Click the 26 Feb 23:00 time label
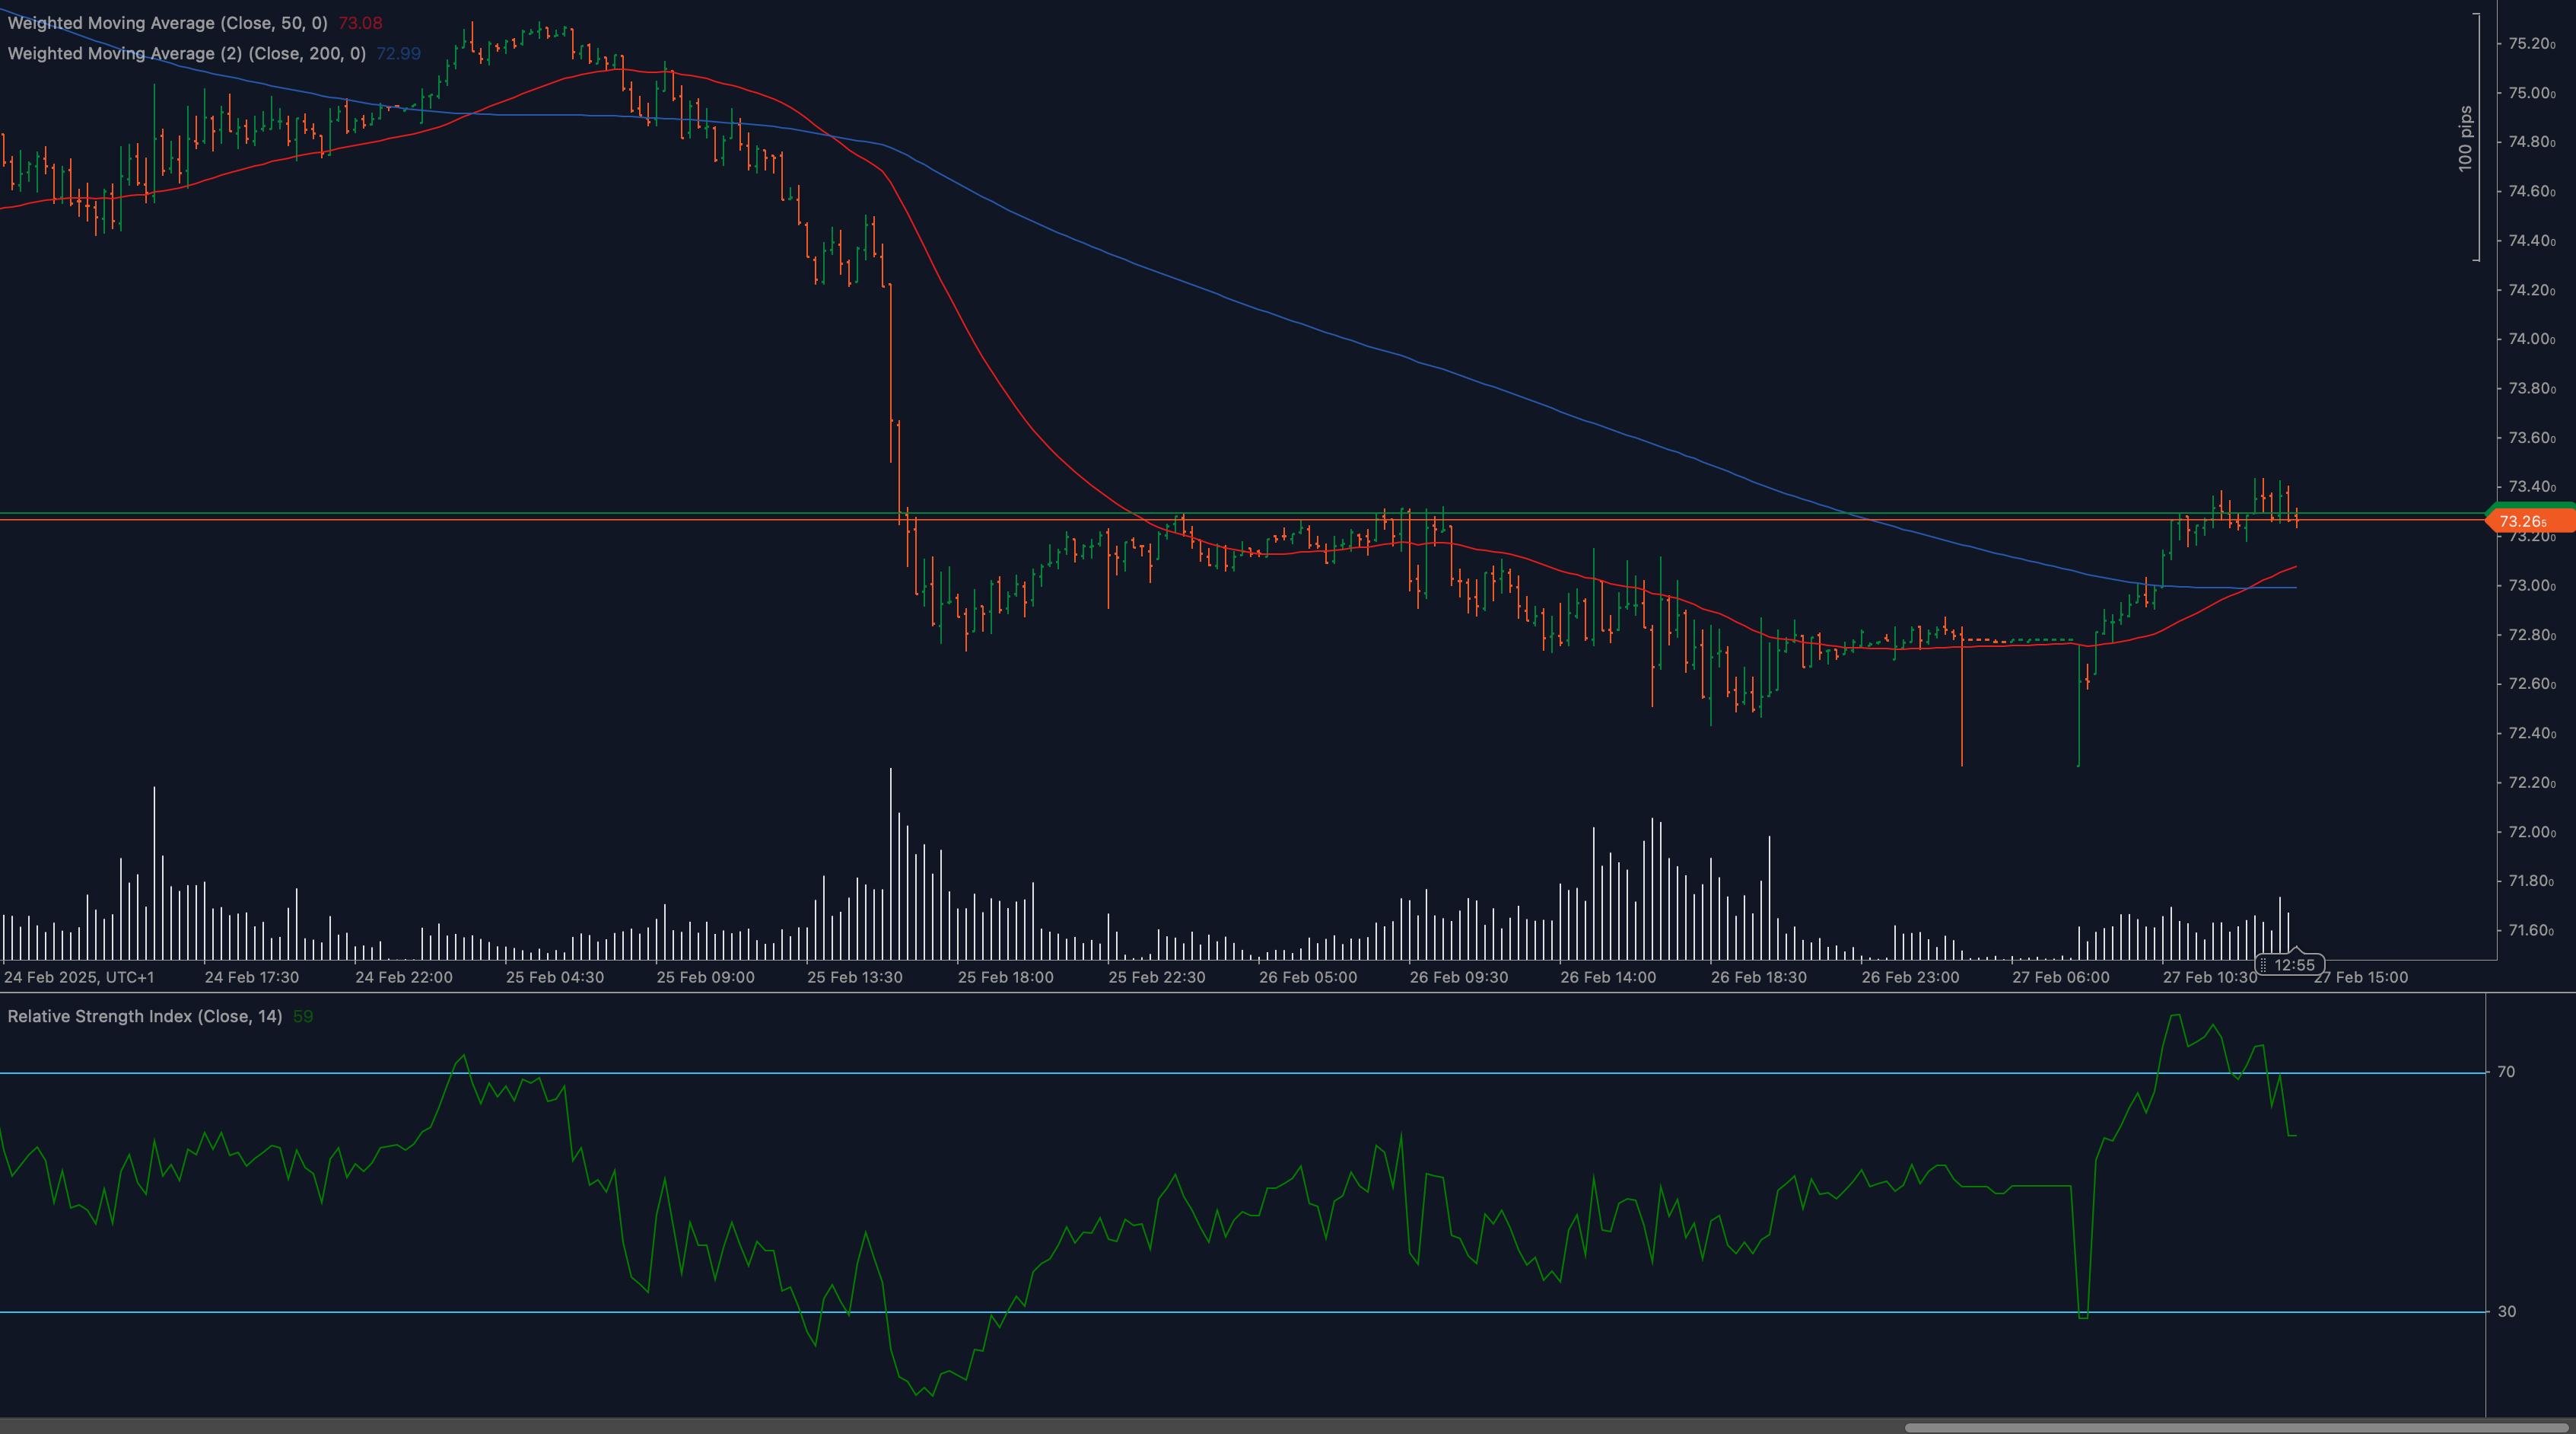2576x1434 pixels. click(x=1910, y=977)
